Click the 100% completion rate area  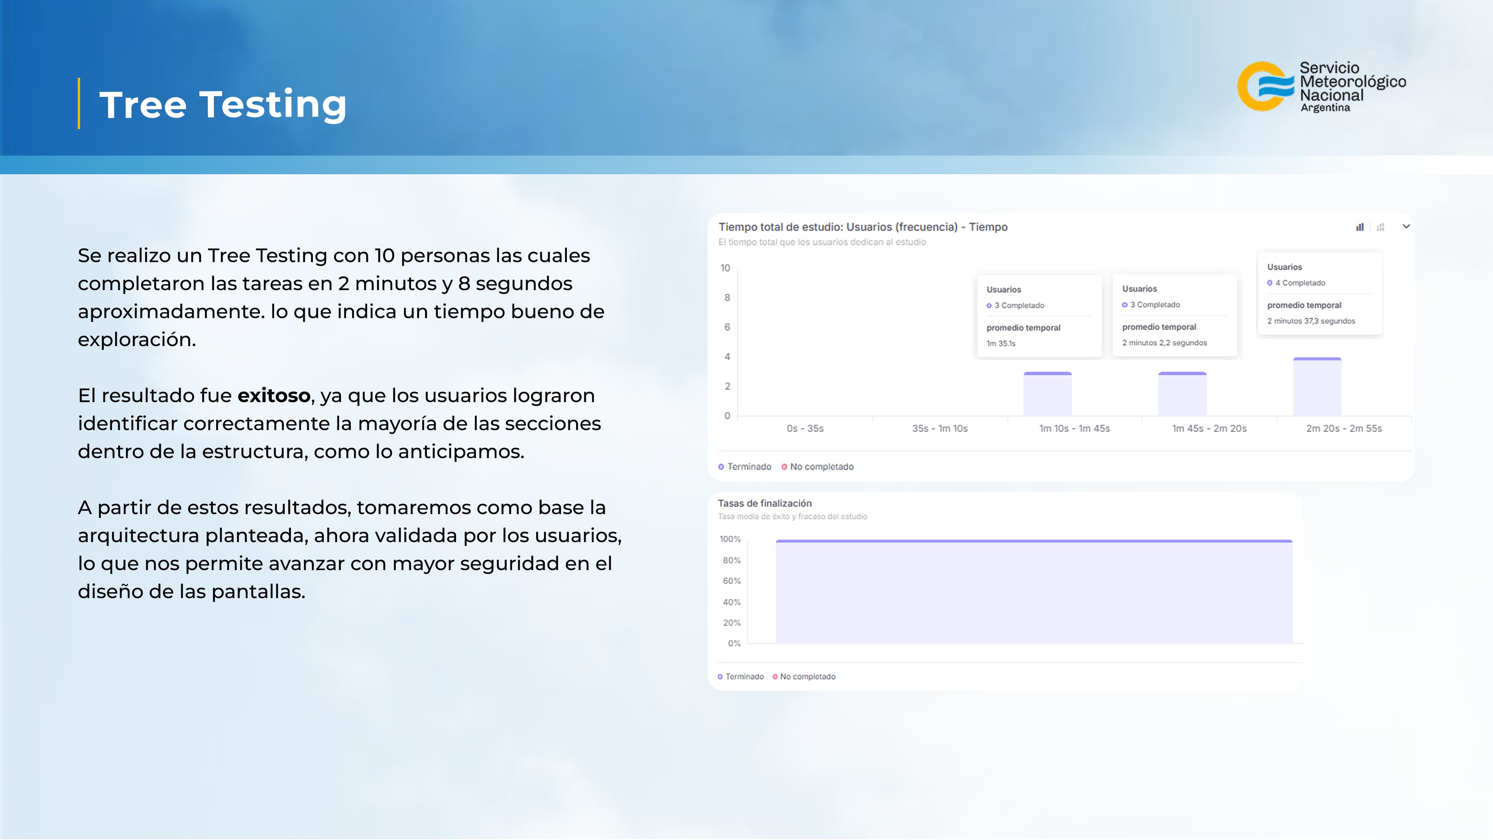1034,591
